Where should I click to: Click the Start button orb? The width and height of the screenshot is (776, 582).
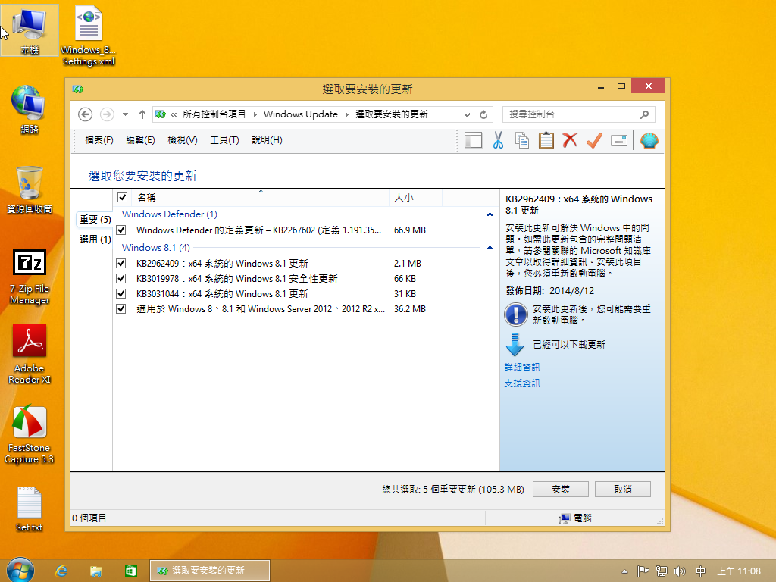click(x=20, y=570)
